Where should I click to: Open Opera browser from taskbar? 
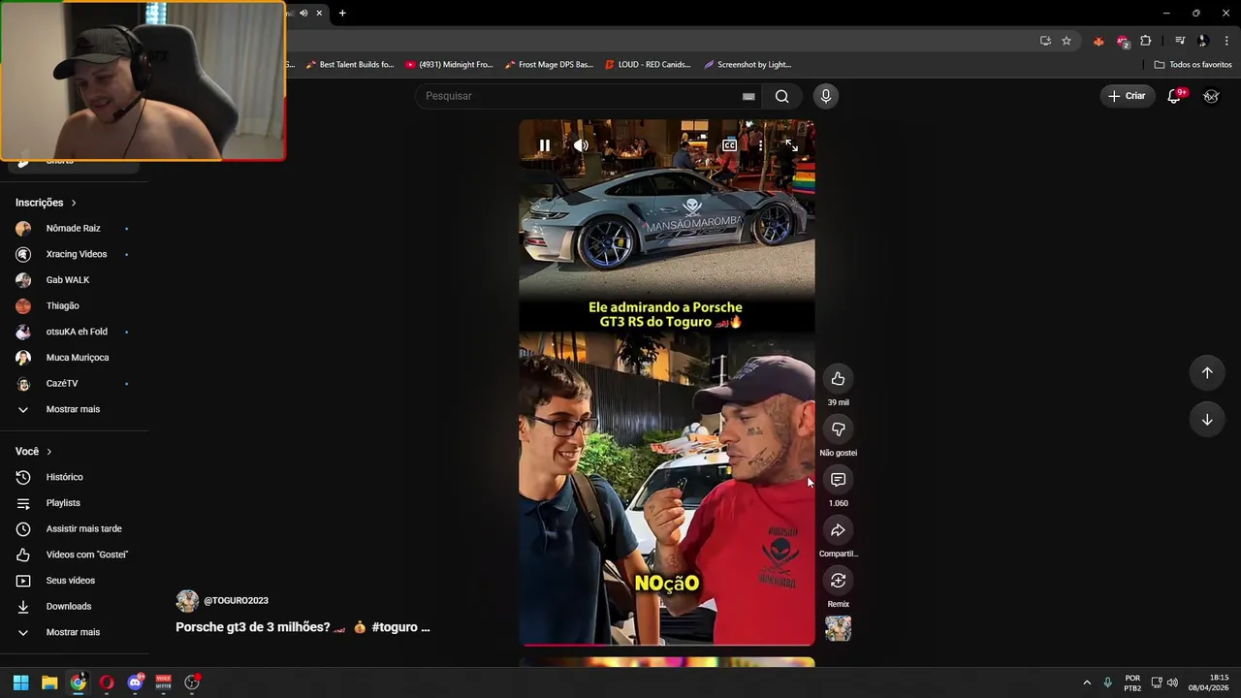tap(107, 682)
